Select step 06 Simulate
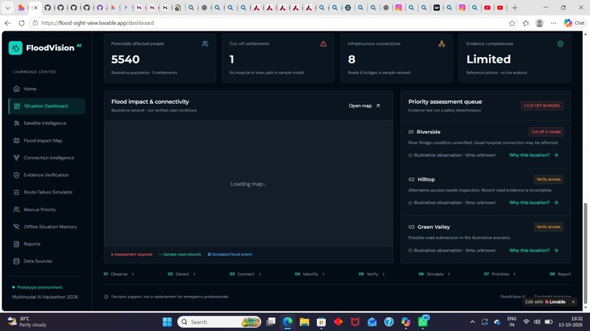This screenshot has width=590, height=331. click(x=434, y=274)
